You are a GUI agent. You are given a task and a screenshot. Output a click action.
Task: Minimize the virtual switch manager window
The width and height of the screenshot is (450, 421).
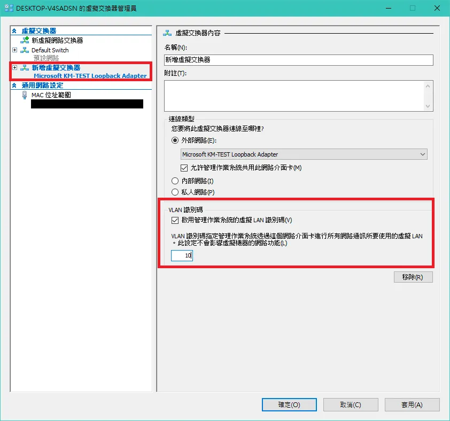click(389, 8)
